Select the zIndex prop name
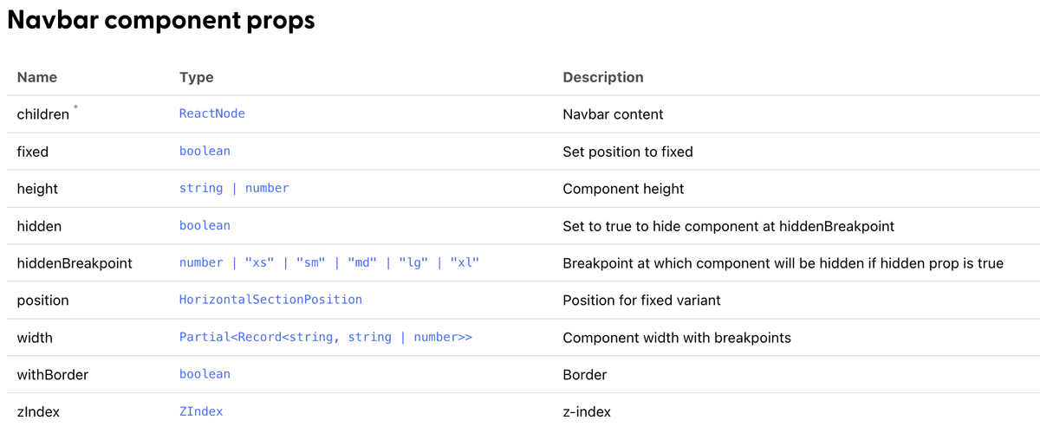The height and width of the screenshot is (446, 1040). click(x=38, y=412)
